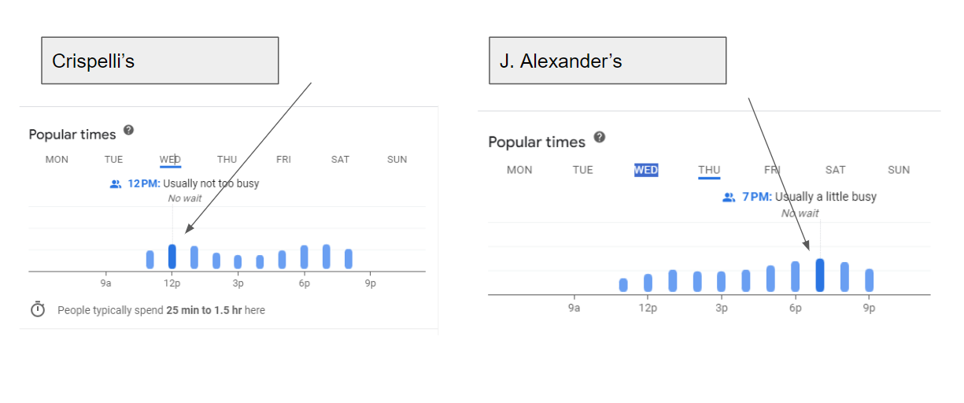Click the 9p bar in J. Alexander's chart
This screenshot has width=964, height=403.
(870, 280)
